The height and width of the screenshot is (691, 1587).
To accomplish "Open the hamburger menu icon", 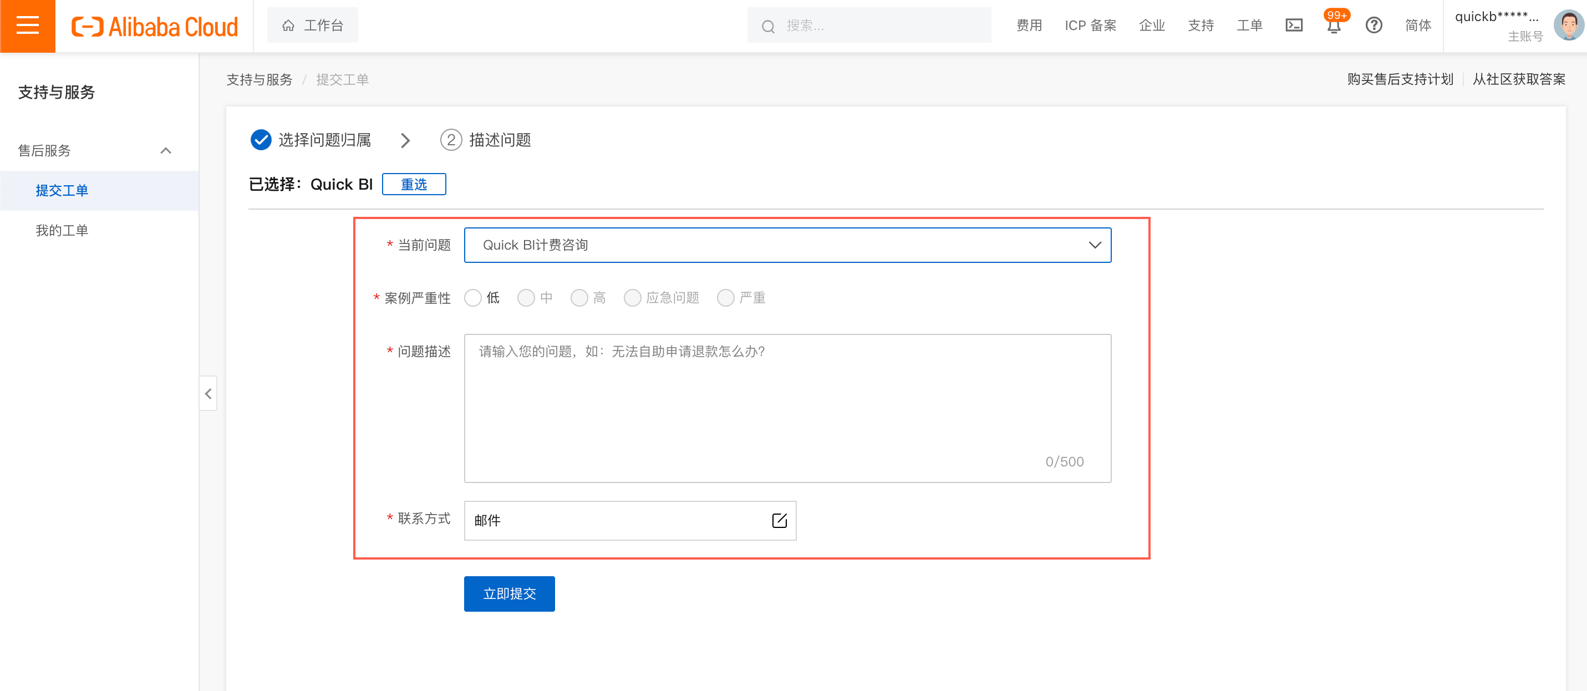I will pyautogui.click(x=27, y=26).
